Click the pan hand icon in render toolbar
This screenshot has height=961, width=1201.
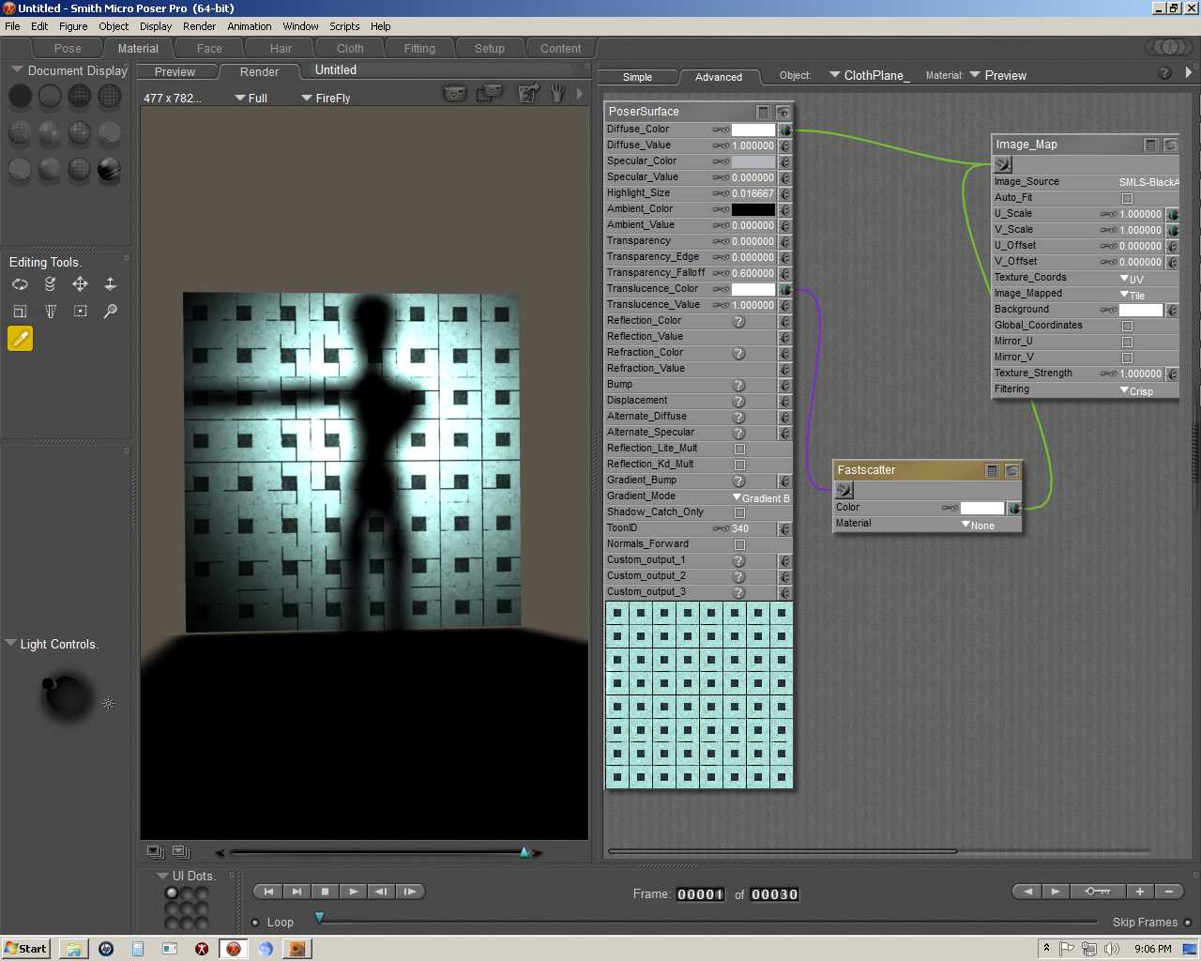pyautogui.click(x=558, y=93)
